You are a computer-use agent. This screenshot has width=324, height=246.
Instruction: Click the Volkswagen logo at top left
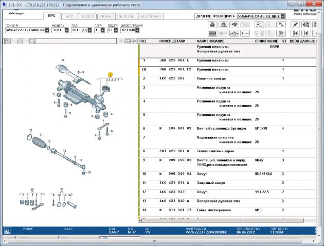pos(16,12)
